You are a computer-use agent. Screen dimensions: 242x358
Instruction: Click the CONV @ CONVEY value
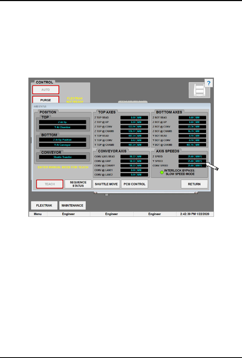[134, 166]
